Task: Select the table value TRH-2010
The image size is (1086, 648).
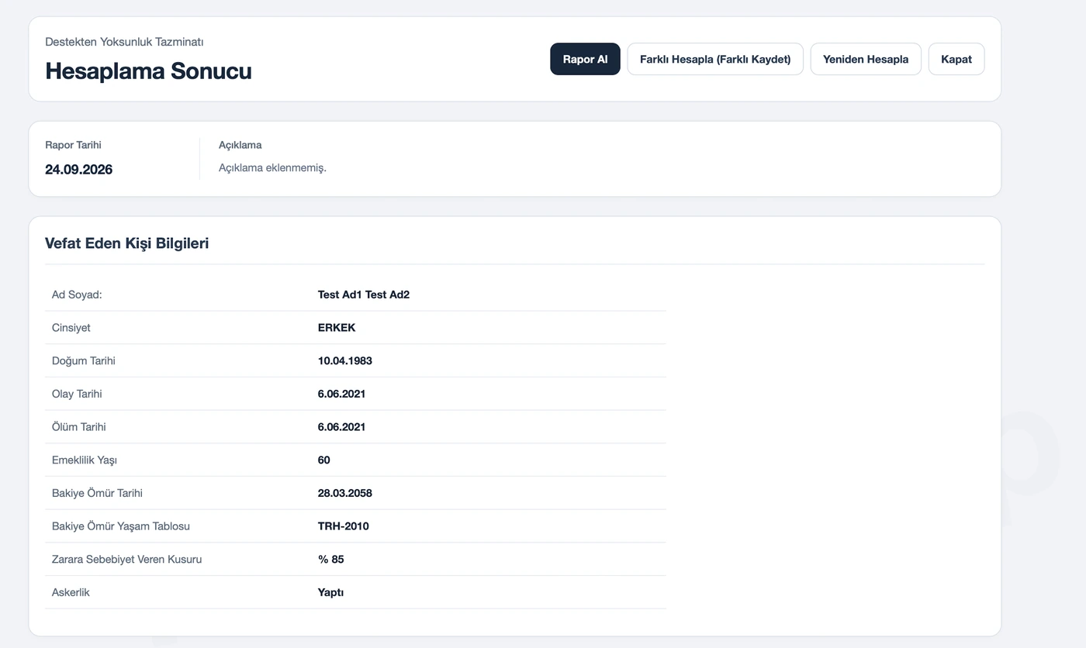Action: [344, 526]
